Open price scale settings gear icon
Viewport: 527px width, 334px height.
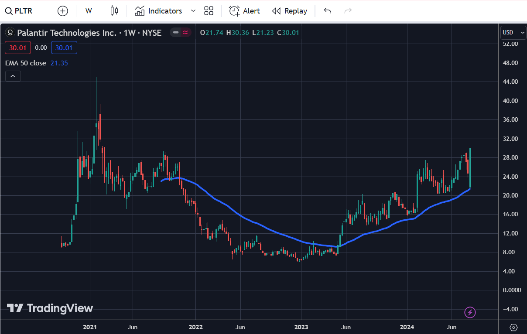coord(513,327)
